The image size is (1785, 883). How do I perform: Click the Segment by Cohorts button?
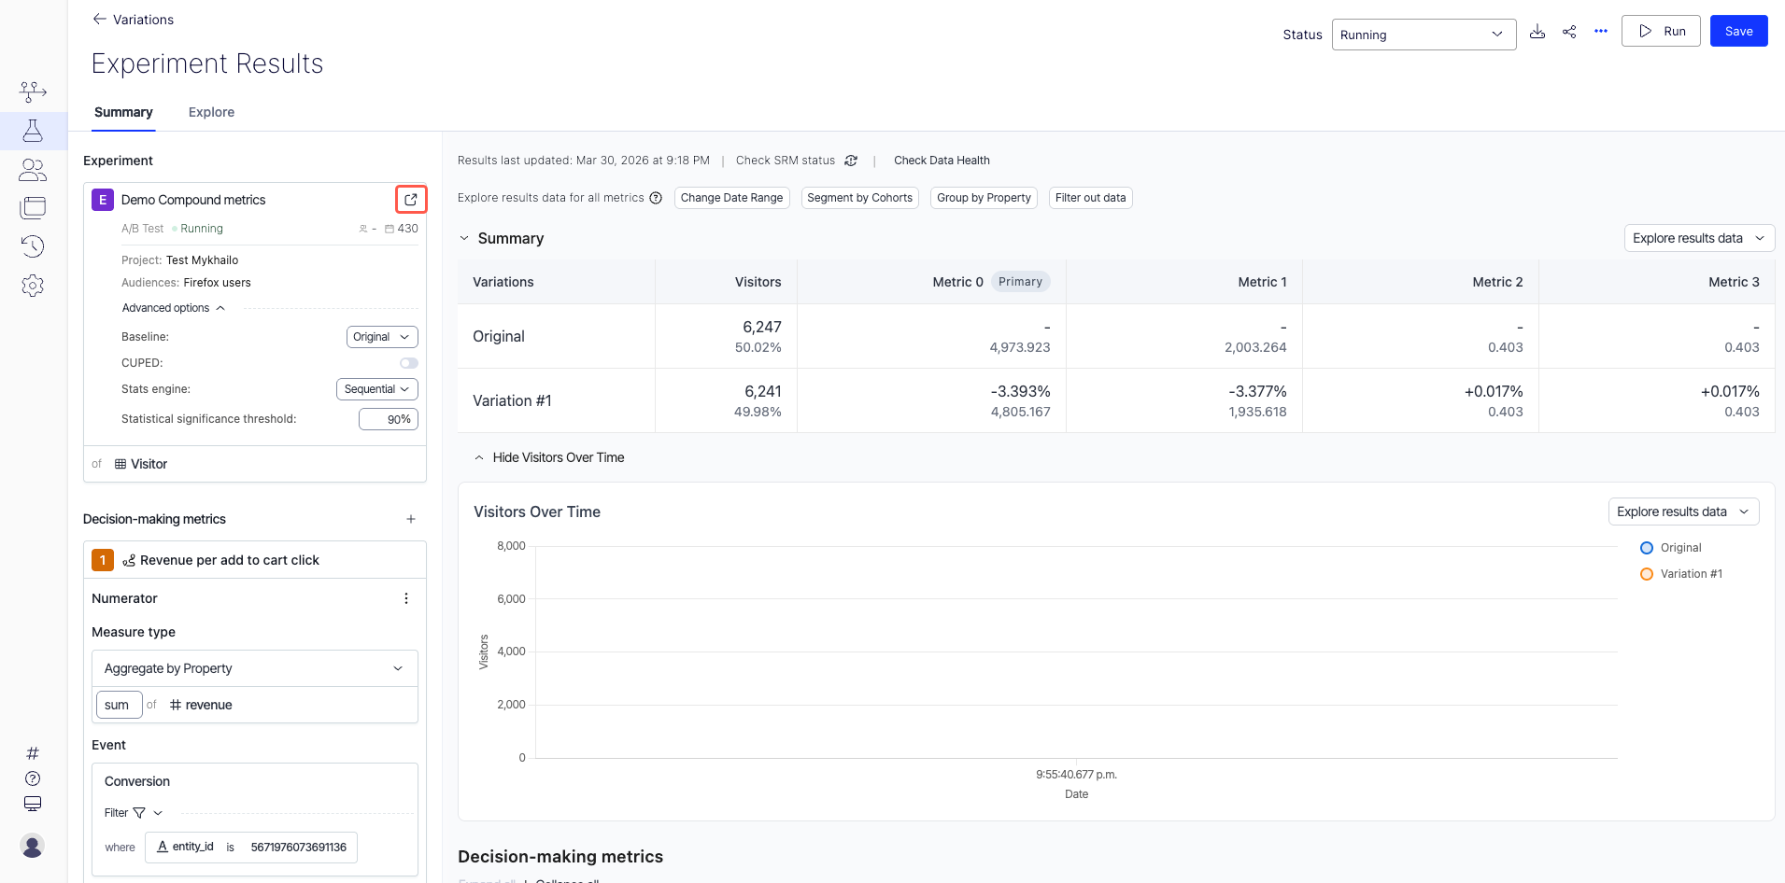pyautogui.click(x=859, y=198)
